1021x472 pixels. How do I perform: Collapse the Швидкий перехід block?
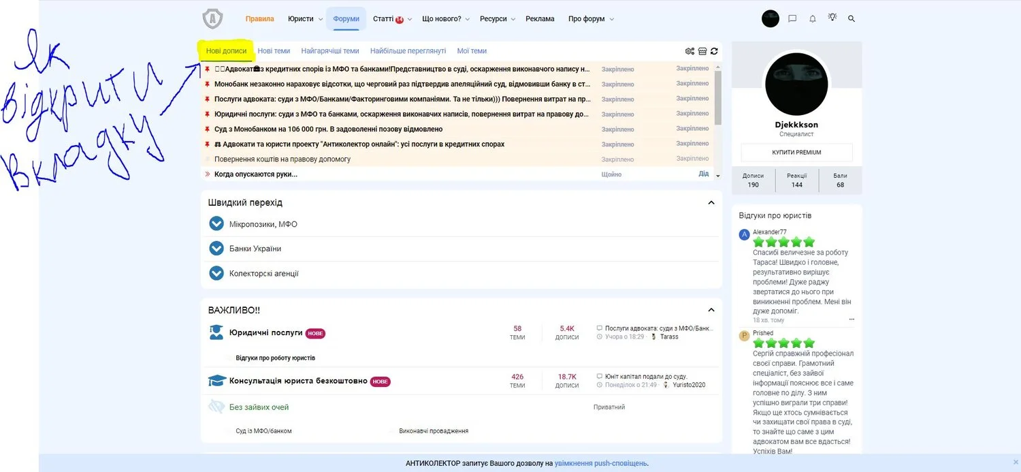711,203
